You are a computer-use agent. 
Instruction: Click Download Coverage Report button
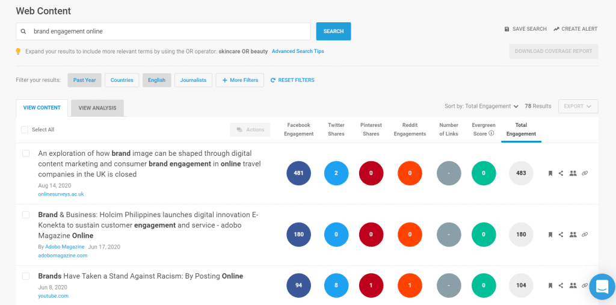coord(553,52)
